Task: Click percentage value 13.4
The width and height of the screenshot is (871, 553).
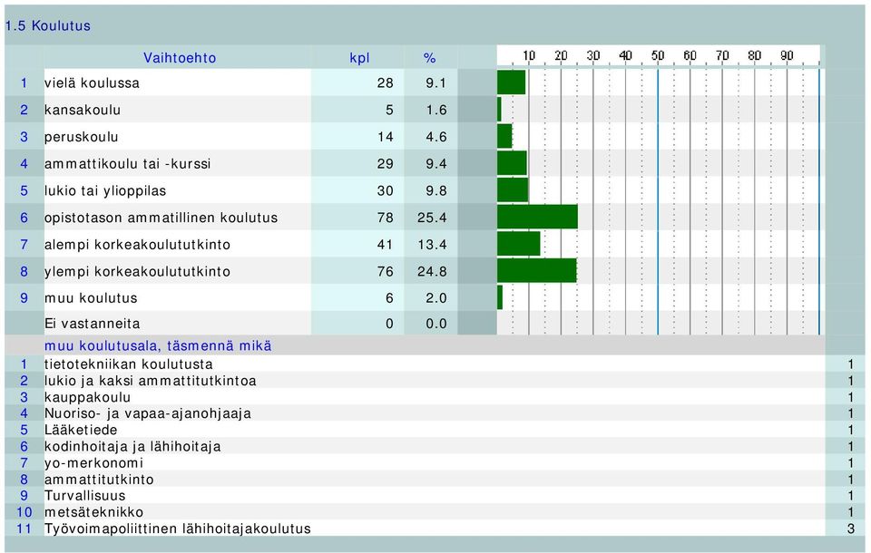Action: (x=432, y=244)
